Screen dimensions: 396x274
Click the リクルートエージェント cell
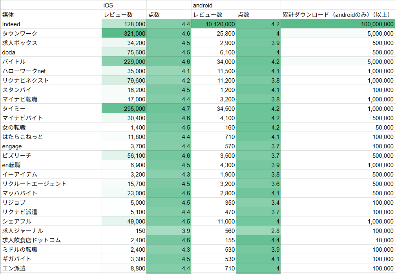tap(51, 184)
